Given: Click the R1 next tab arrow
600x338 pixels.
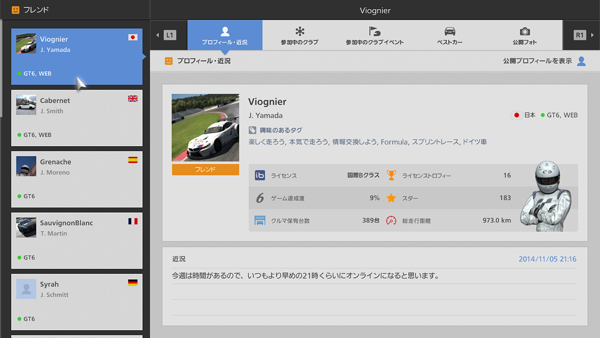Looking at the screenshot, I should coord(581,35).
